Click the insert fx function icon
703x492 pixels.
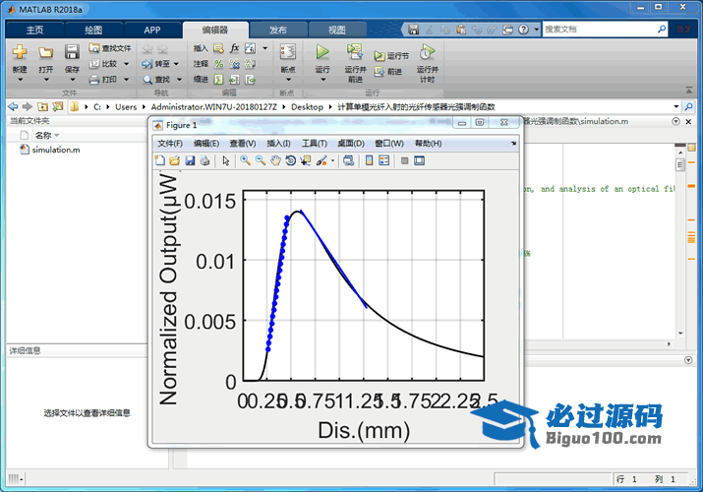(x=234, y=48)
